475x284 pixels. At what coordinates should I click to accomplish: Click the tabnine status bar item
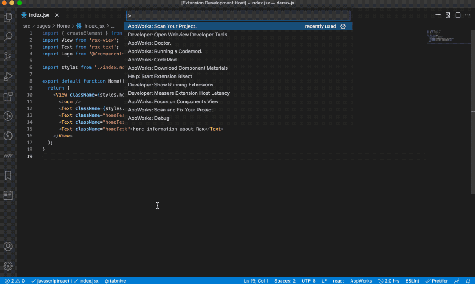(115, 281)
